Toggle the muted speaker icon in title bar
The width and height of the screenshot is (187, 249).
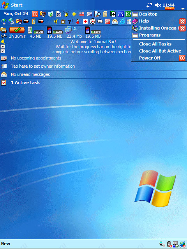pyautogui.click(x=158, y=5)
